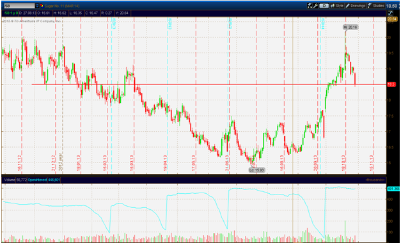Click the Volume label in lower panel
This screenshot has width=401, height=245.
click(x=10, y=180)
